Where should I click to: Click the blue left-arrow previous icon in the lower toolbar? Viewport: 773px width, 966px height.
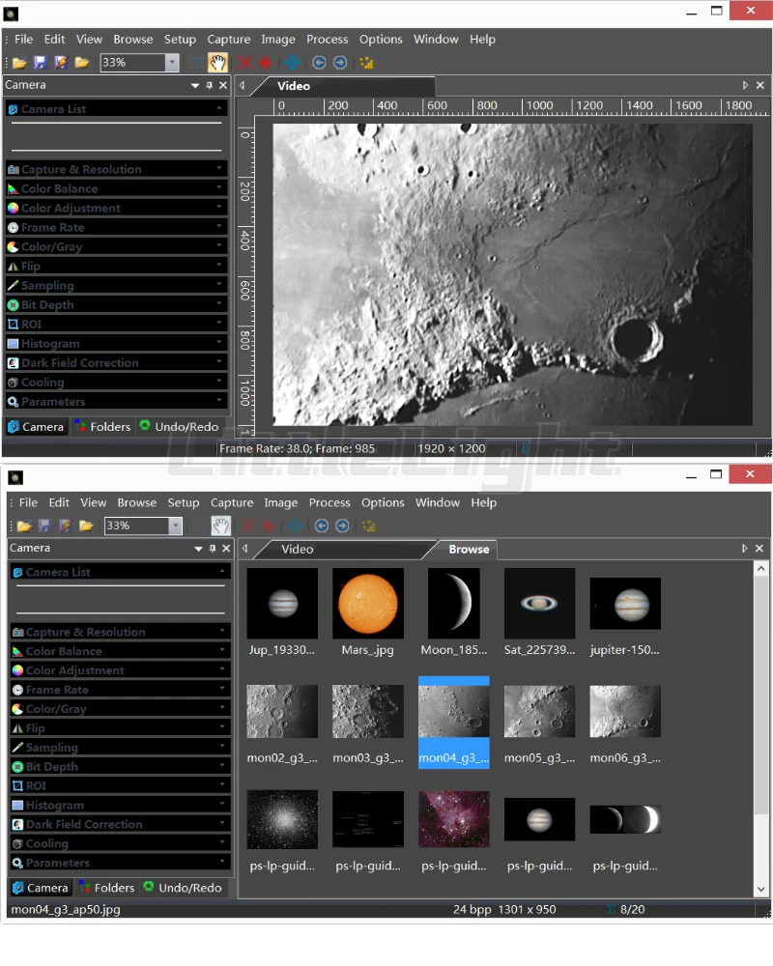point(322,526)
